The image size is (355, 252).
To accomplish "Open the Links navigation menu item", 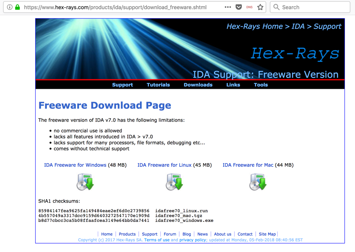I will point(233,85).
